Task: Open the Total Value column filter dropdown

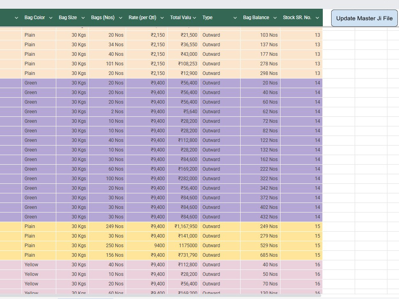Action: click(194, 18)
